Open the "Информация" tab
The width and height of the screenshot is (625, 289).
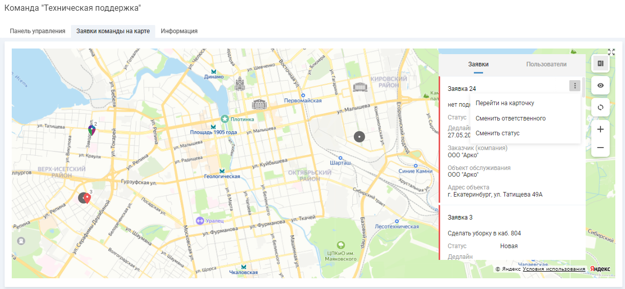(179, 31)
